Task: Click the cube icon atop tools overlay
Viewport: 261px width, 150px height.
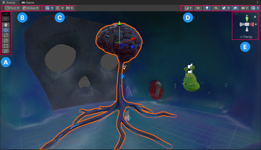Action: pyautogui.click(x=6, y=19)
